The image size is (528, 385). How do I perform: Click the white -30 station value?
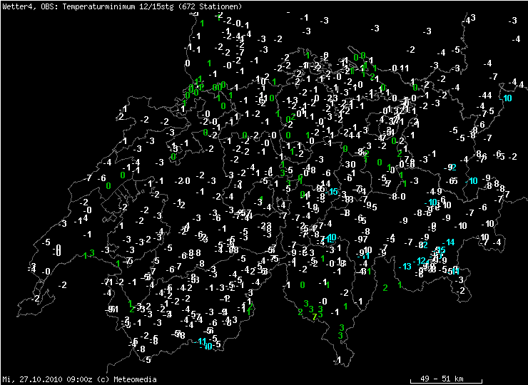click(x=348, y=165)
